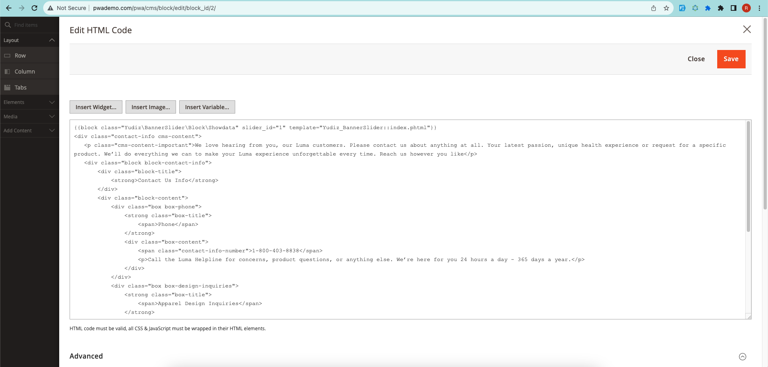Click the browser forward arrow
Image resolution: width=768 pixels, height=367 pixels.
22,8
